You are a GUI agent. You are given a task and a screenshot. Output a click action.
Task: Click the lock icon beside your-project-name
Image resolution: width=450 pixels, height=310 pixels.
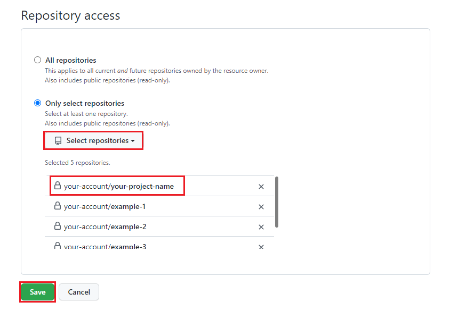pyautogui.click(x=57, y=186)
